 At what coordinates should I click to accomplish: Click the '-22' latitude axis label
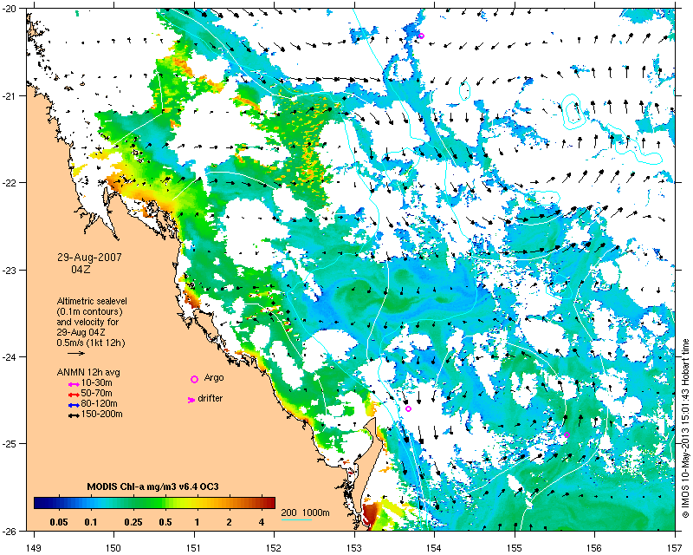point(9,183)
